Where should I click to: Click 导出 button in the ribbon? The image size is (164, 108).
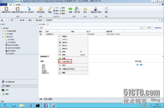pos(56,14)
